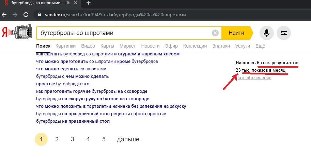Select the yandex.ru address bar URL

pos(115,15)
